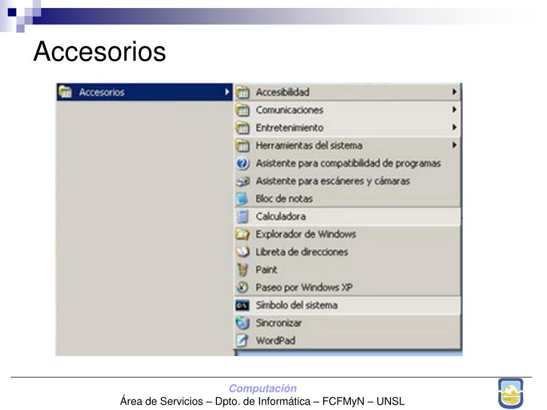547x410 pixels.
Task: Click the scanner and camera assistant icon
Action: click(243, 181)
